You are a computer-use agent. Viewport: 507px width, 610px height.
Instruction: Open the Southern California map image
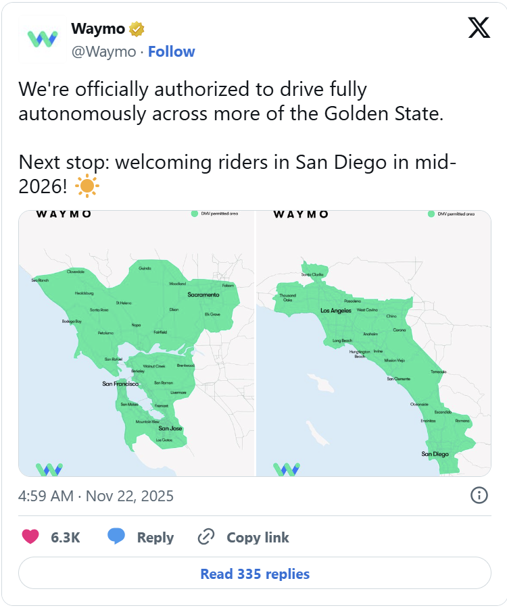click(374, 343)
